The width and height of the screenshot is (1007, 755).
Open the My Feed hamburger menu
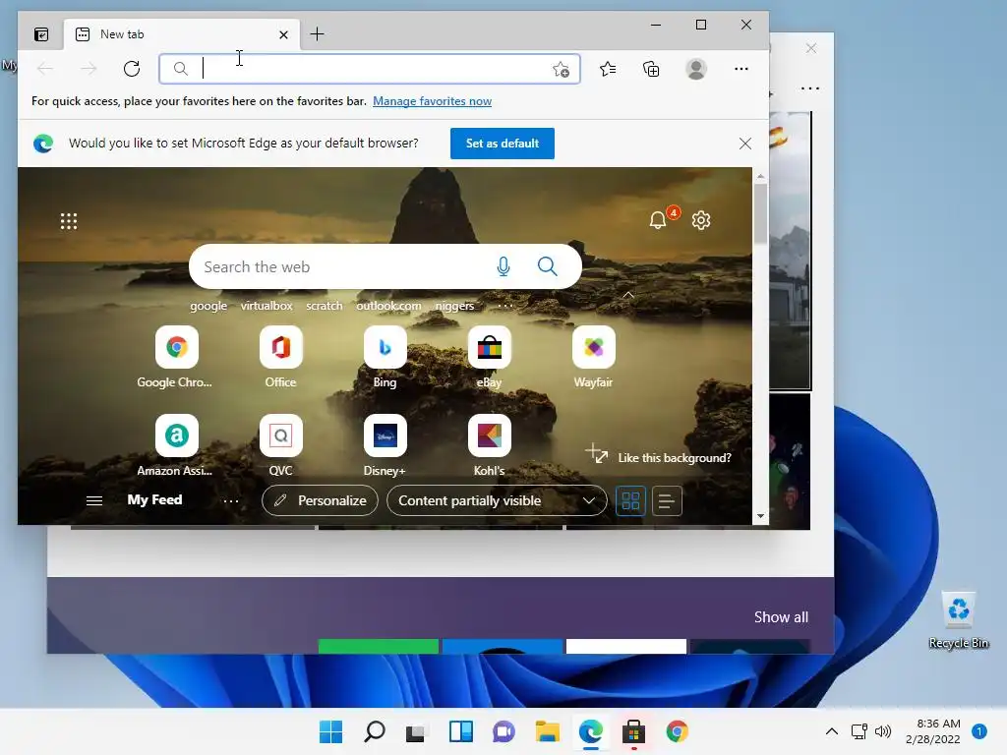(94, 500)
